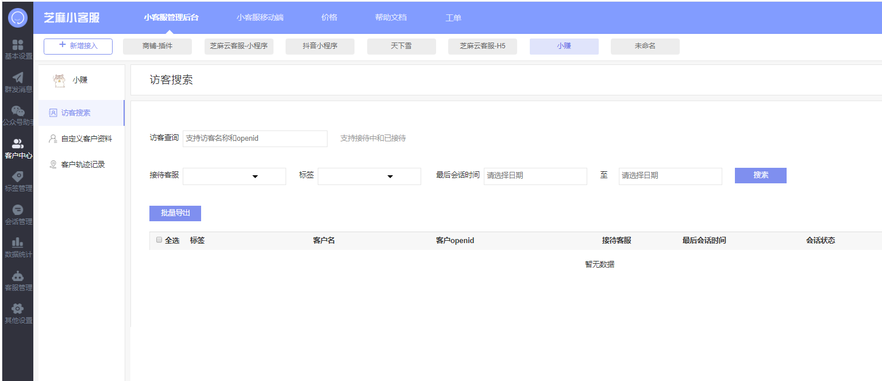Image resolution: width=882 pixels, height=381 pixels.
Task: Open the 工单 top menu
Action: coord(453,17)
